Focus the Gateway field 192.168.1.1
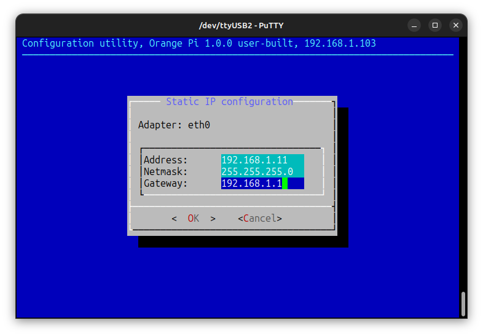Image resolution: width=483 pixels, height=336 pixels. click(x=262, y=183)
